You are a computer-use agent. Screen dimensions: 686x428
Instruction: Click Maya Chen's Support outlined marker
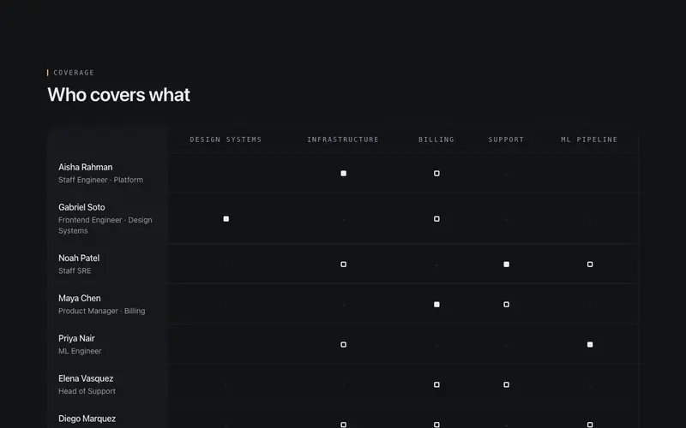[x=506, y=305]
